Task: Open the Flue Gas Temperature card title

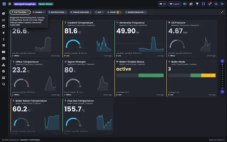Action: [x=81, y=101]
